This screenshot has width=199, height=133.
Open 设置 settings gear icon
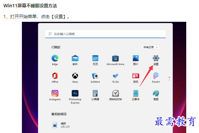[156, 60]
